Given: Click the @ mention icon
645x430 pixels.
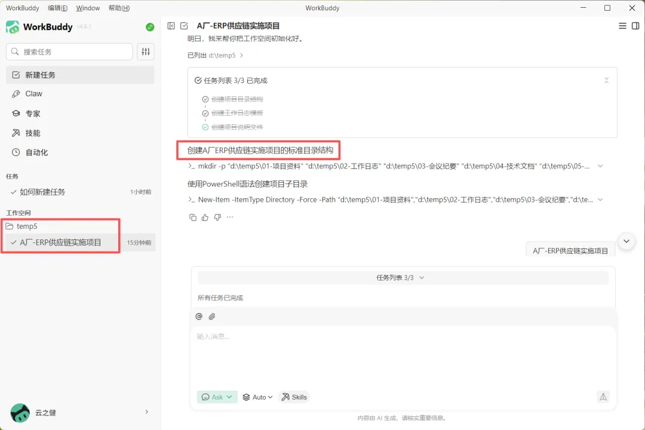Looking at the screenshot, I should click(x=199, y=316).
